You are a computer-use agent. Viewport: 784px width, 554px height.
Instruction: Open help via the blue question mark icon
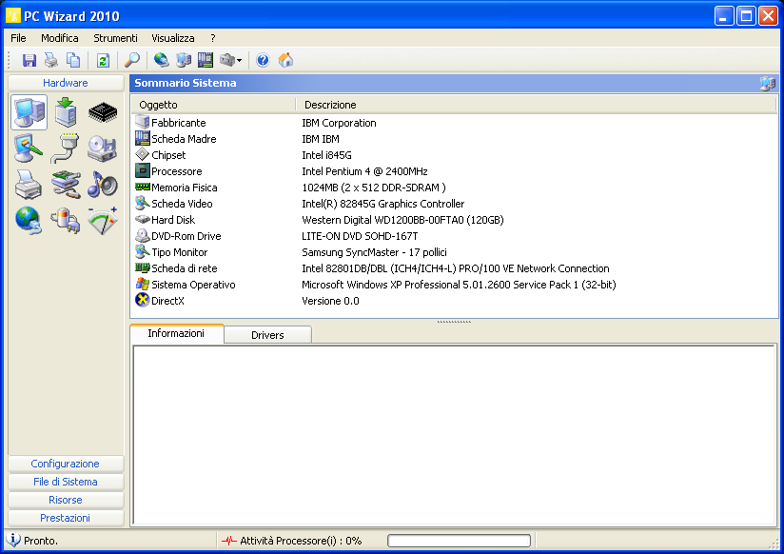coord(263,61)
